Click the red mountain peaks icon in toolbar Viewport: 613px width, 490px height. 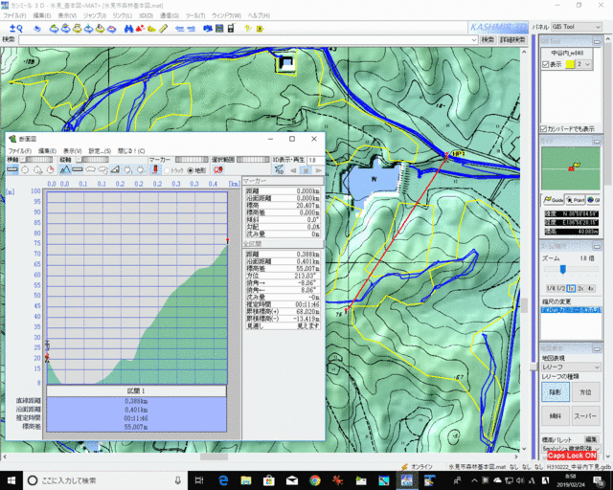140,29
